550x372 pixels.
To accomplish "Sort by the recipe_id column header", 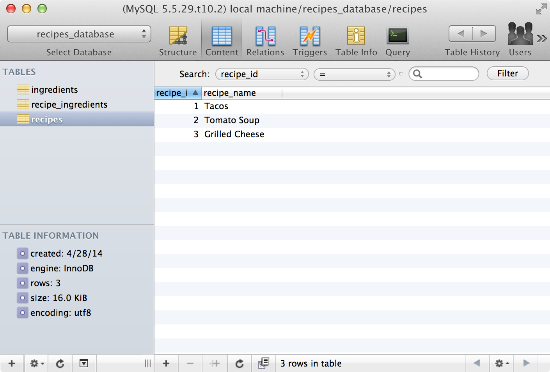I will click(x=178, y=93).
